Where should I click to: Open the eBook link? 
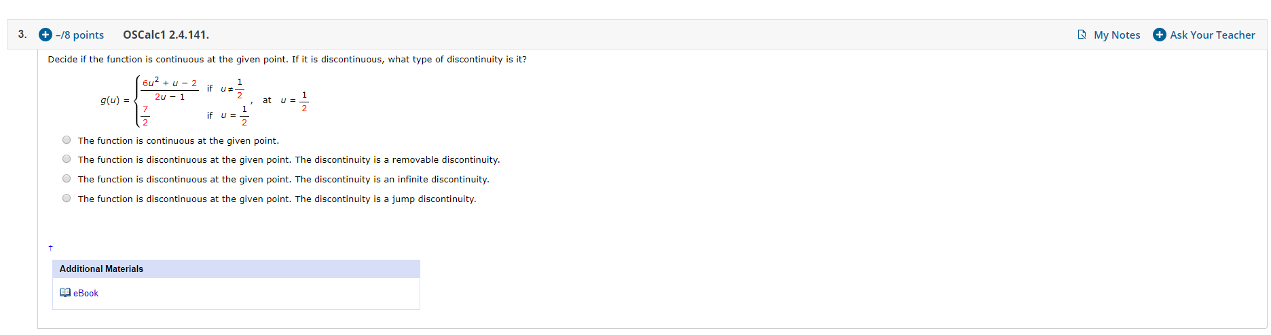pyautogui.click(x=86, y=293)
